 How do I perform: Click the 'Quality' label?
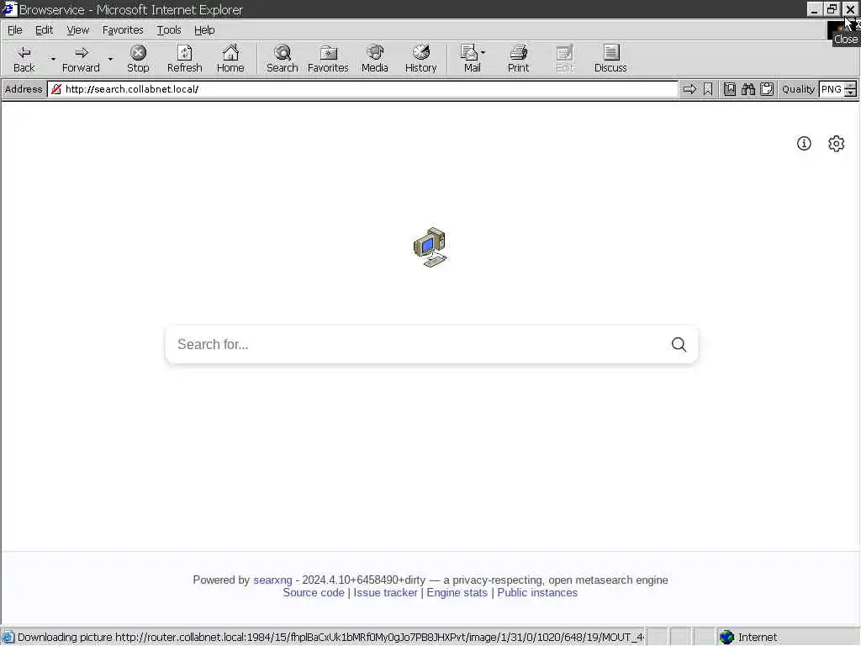(798, 89)
